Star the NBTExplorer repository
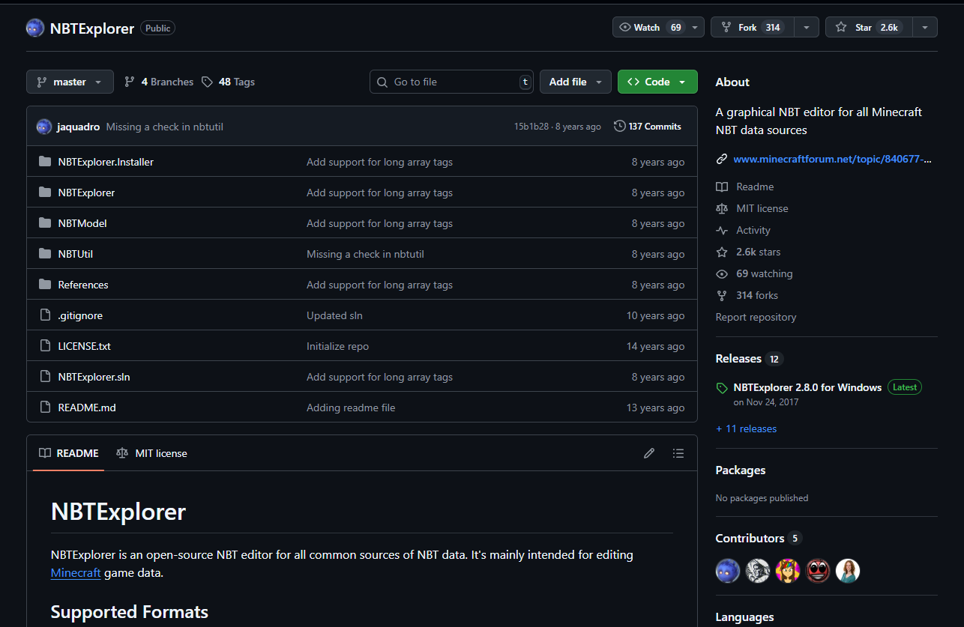 (869, 27)
